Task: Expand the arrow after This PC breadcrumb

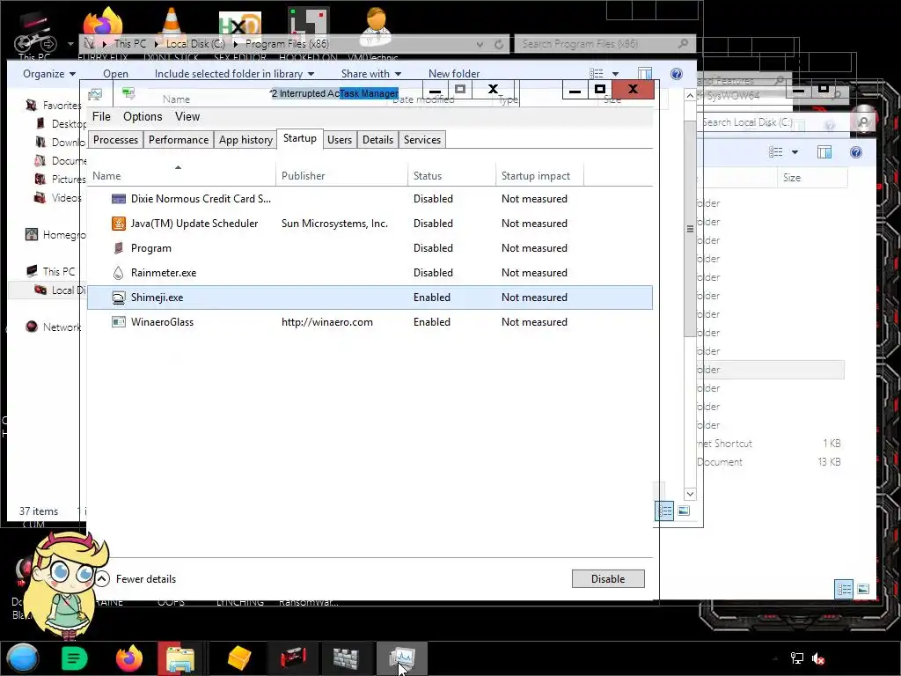Action: [157, 44]
